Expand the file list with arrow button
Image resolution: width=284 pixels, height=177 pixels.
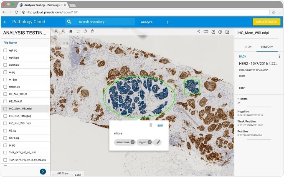[x=43, y=171]
